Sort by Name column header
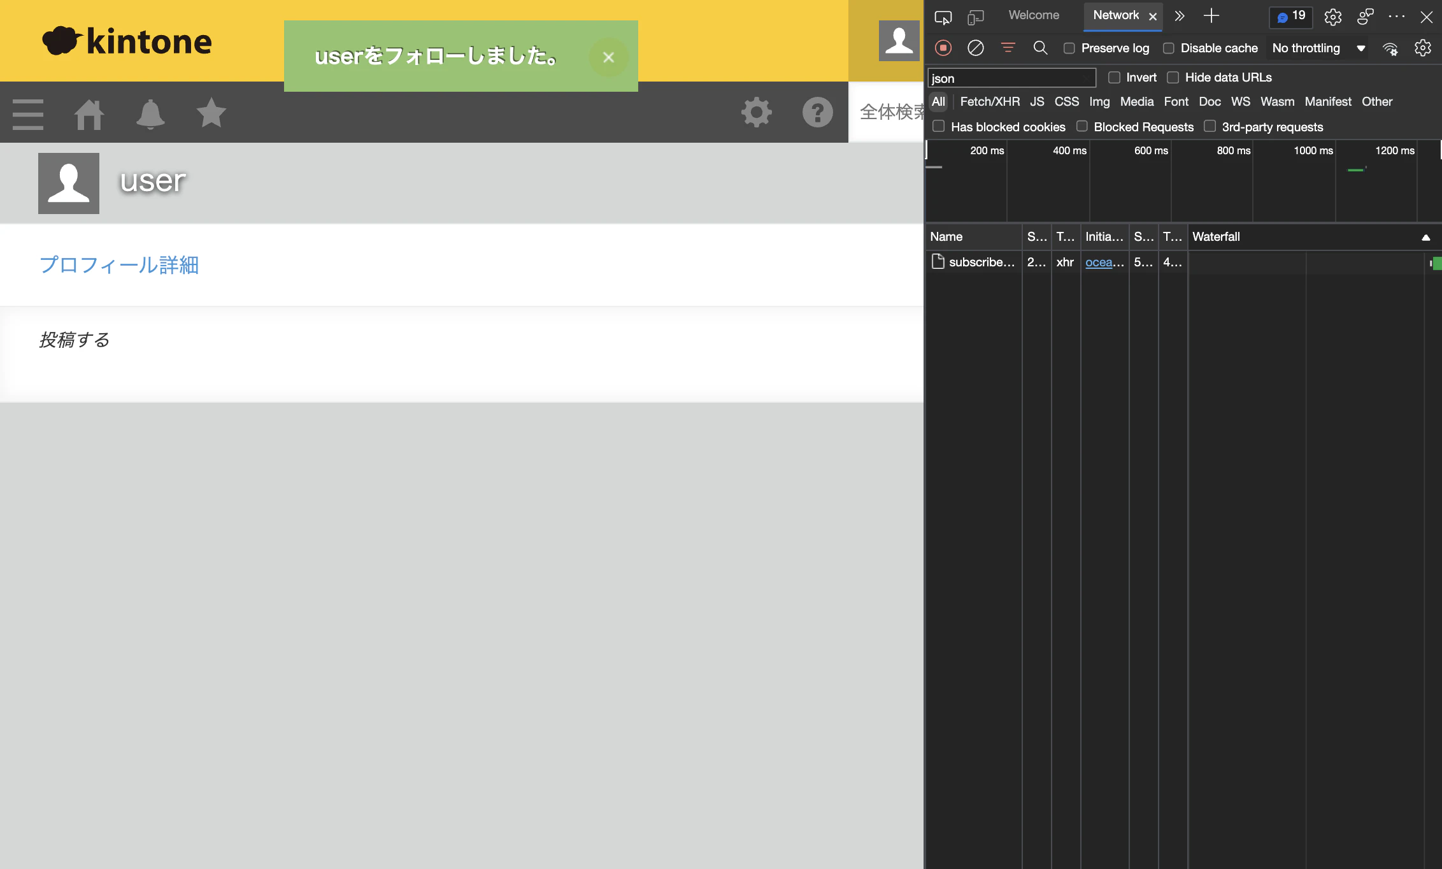 [973, 237]
